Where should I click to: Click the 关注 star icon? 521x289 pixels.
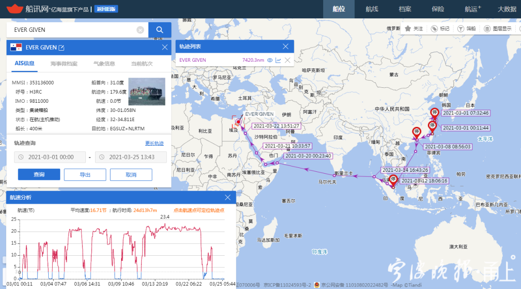tap(408, 28)
